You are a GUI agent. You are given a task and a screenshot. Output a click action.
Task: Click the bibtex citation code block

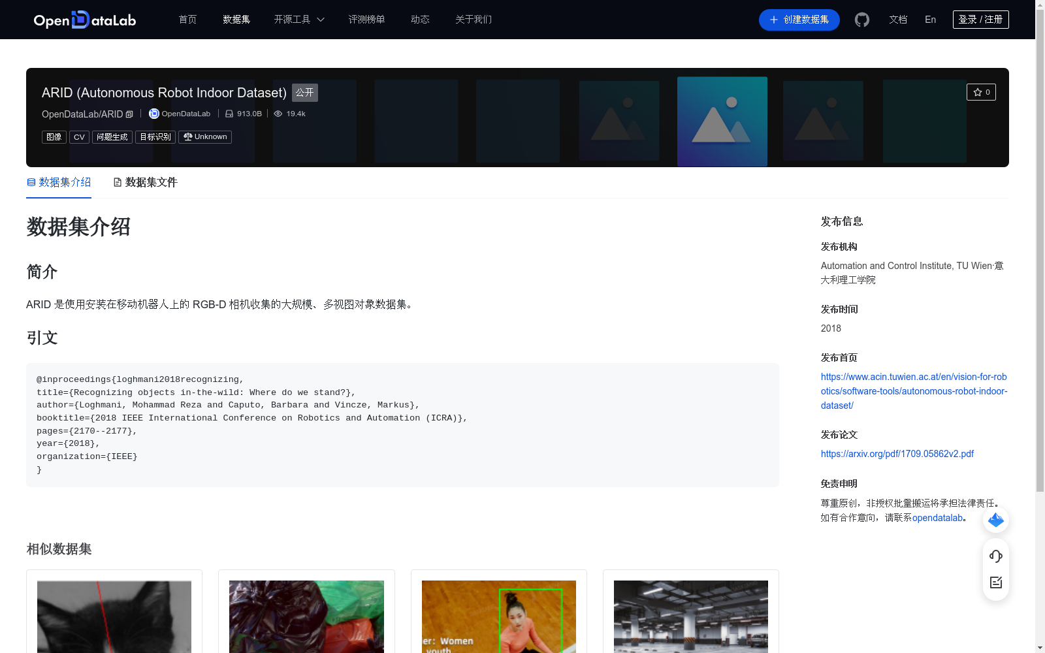tap(402, 424)
